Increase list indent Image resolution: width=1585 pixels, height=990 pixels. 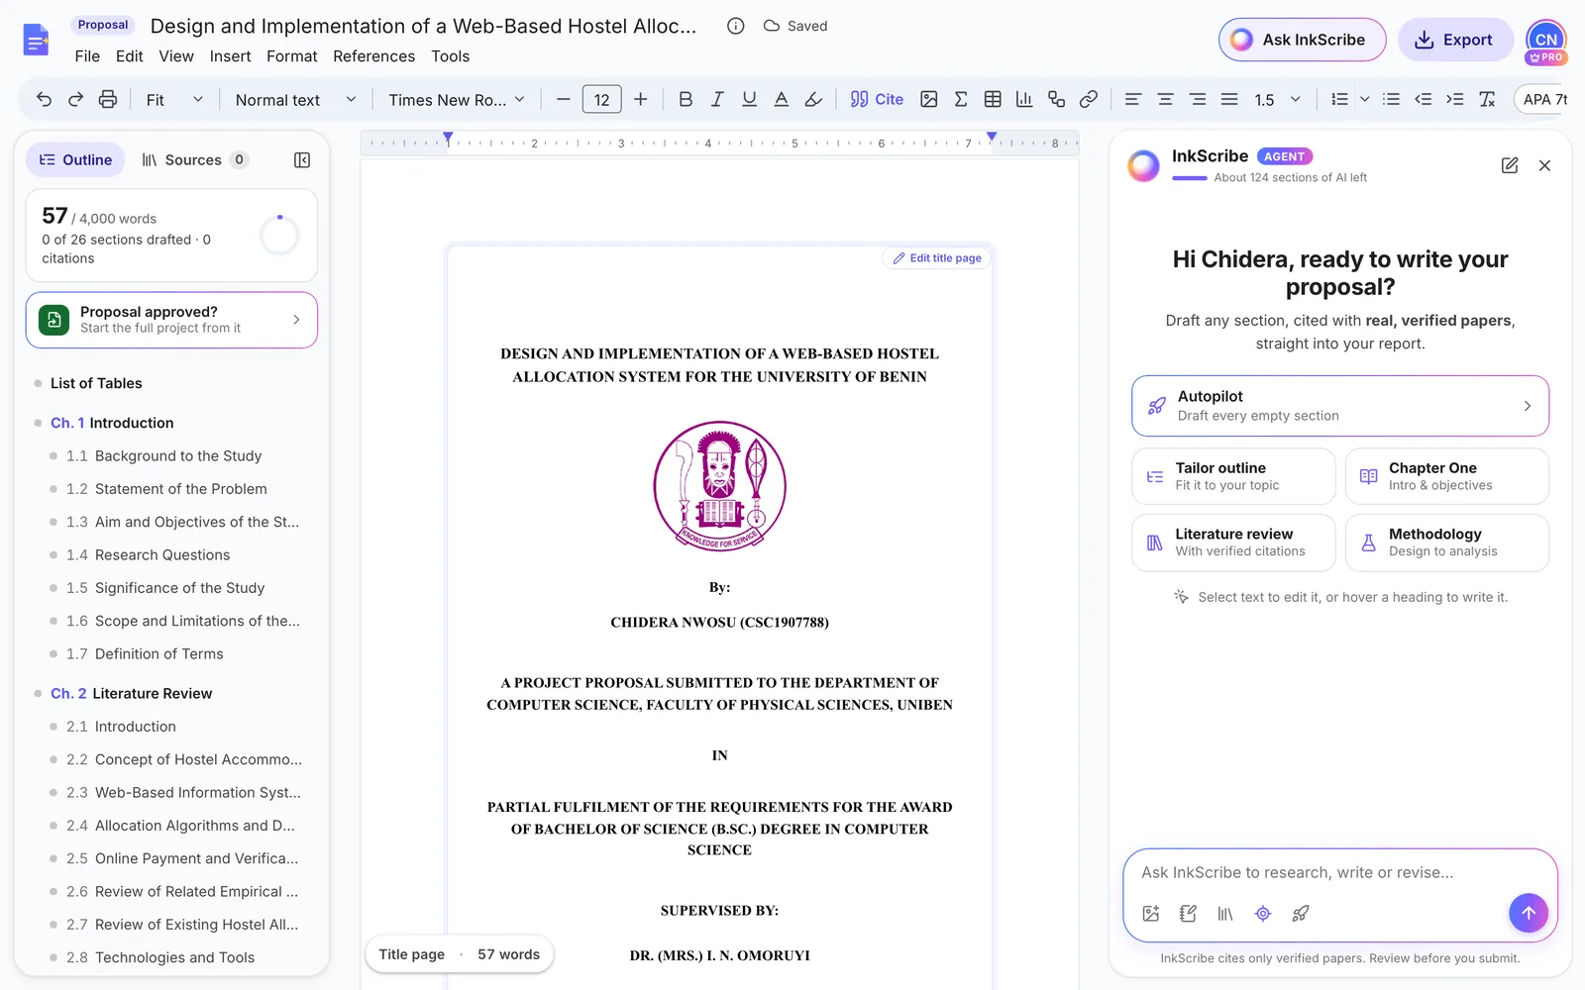click(1455, 99)
